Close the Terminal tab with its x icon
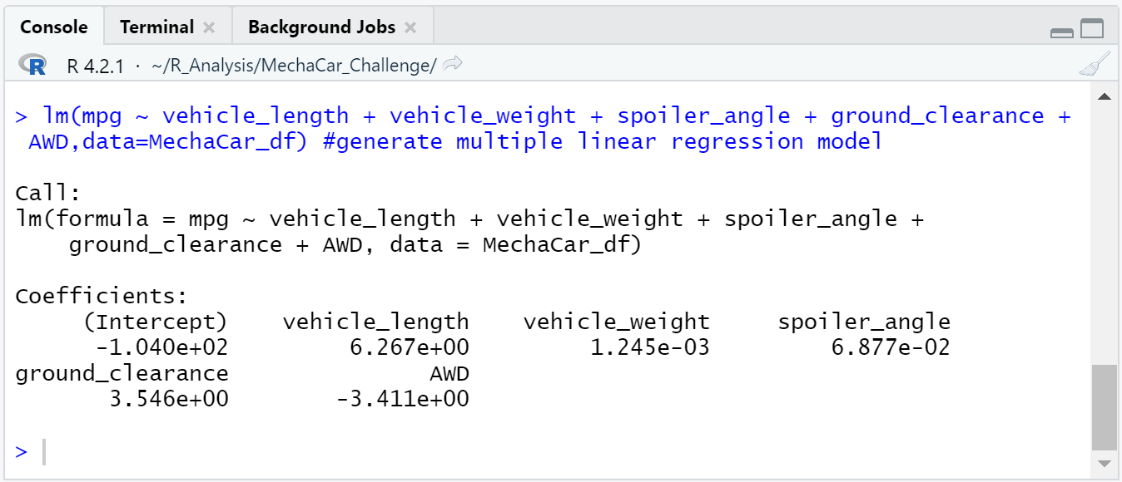The image size is (1122, 482). click(210, 27)
